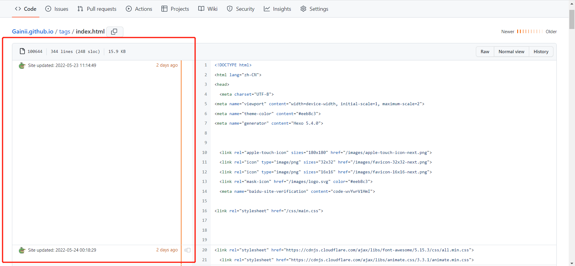Image resolution: width=575 pixels, height=266 pixels.
Task: Click the Projects table icon
Action: point(164,9)
